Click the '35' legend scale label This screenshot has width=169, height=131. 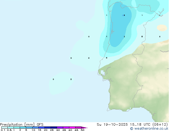[x=64, y=130]
